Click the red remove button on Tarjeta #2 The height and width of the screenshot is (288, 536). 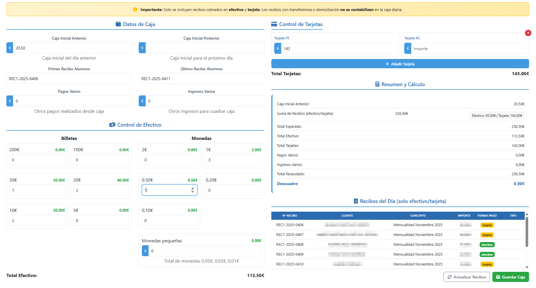[x=528, y=33]
